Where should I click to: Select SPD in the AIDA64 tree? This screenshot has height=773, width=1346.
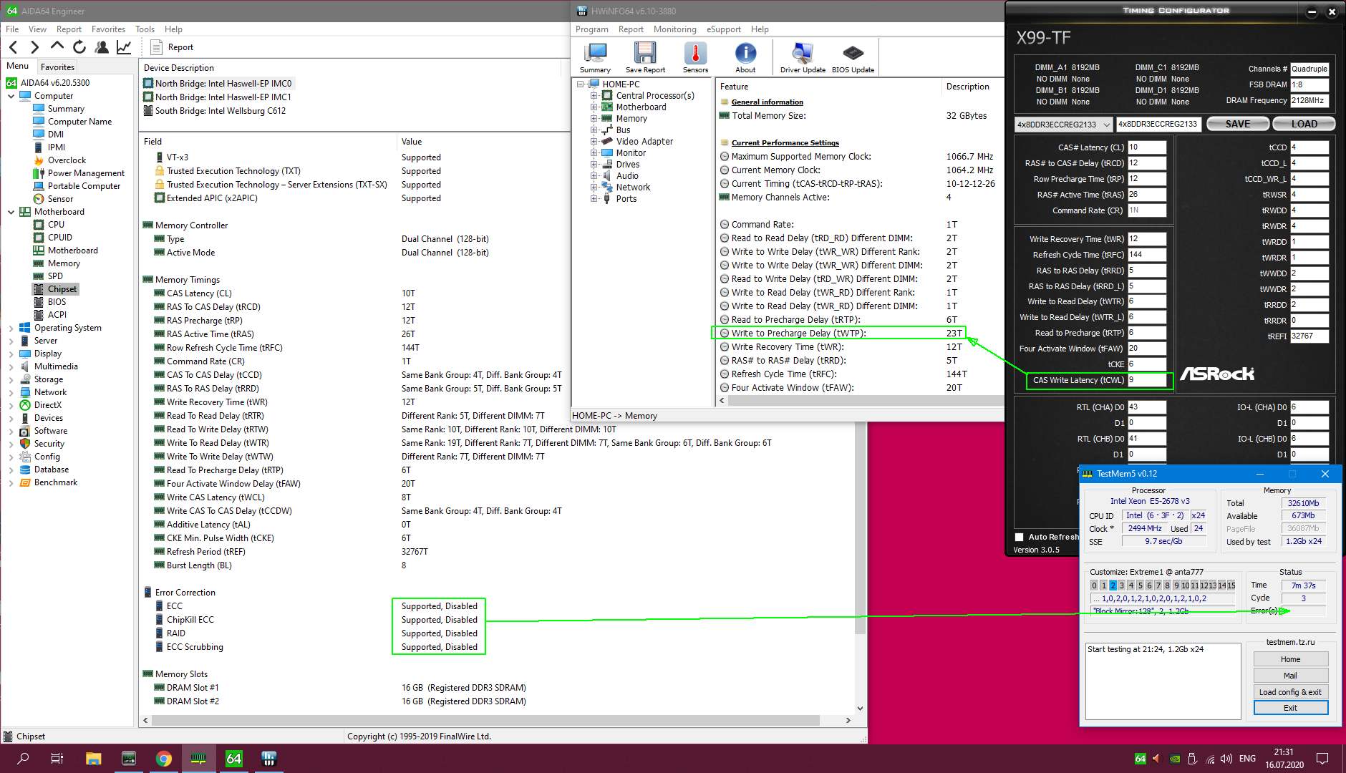click(55, 276)
